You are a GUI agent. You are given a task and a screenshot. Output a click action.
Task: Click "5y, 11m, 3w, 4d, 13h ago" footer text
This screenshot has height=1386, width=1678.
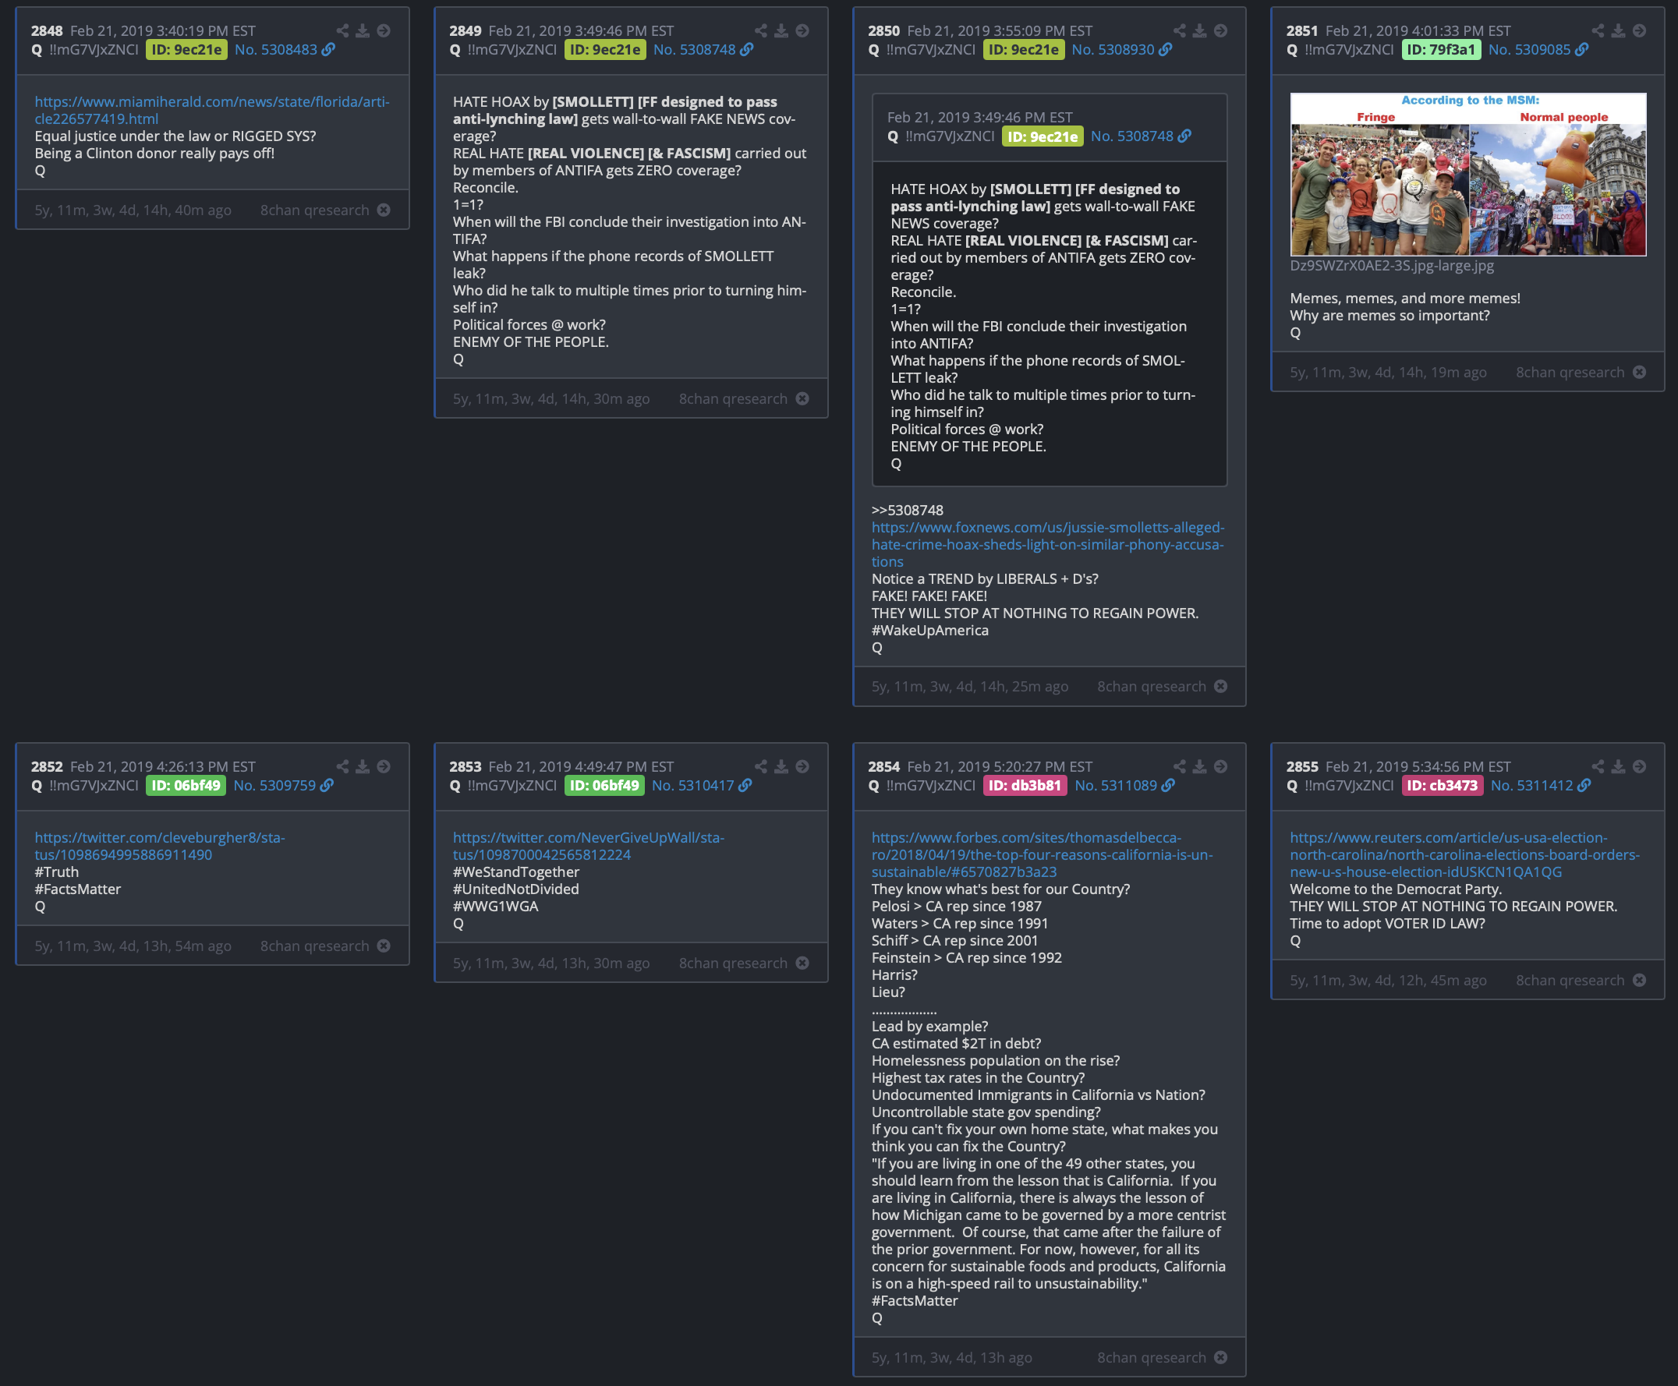click(x=951, y=1357)
